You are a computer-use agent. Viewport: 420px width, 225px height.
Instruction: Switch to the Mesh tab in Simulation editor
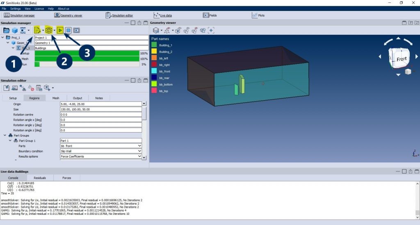(56, 98)
